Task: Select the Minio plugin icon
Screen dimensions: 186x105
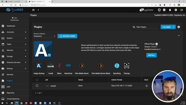Action: pos(59,66)
